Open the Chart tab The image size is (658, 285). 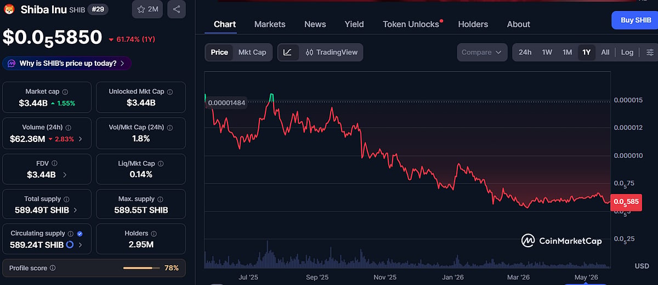225,24
